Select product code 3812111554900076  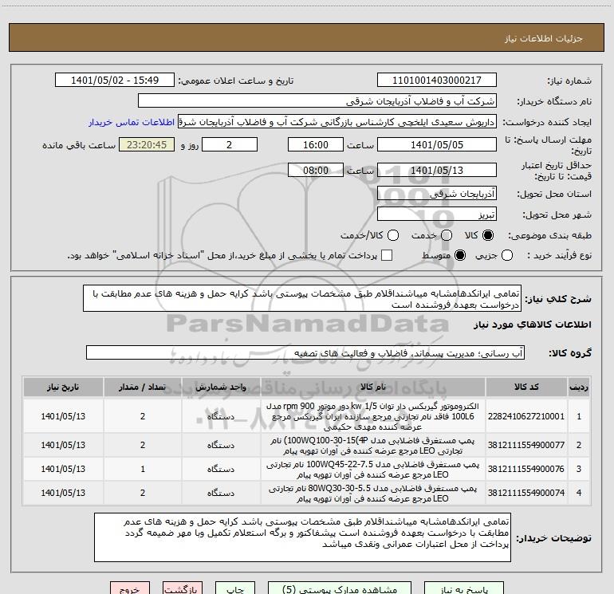click(x=526, y=469)
